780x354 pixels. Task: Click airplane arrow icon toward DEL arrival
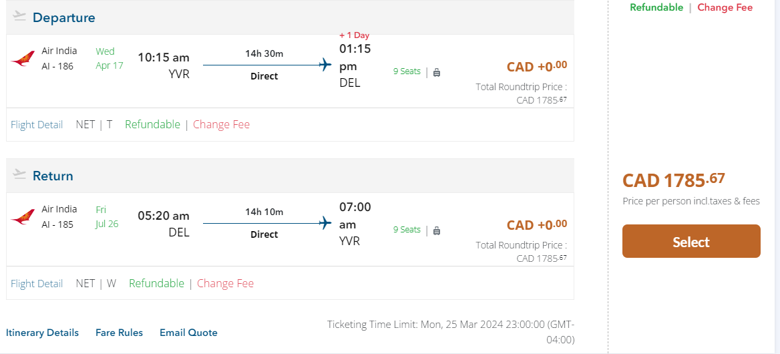325,65
